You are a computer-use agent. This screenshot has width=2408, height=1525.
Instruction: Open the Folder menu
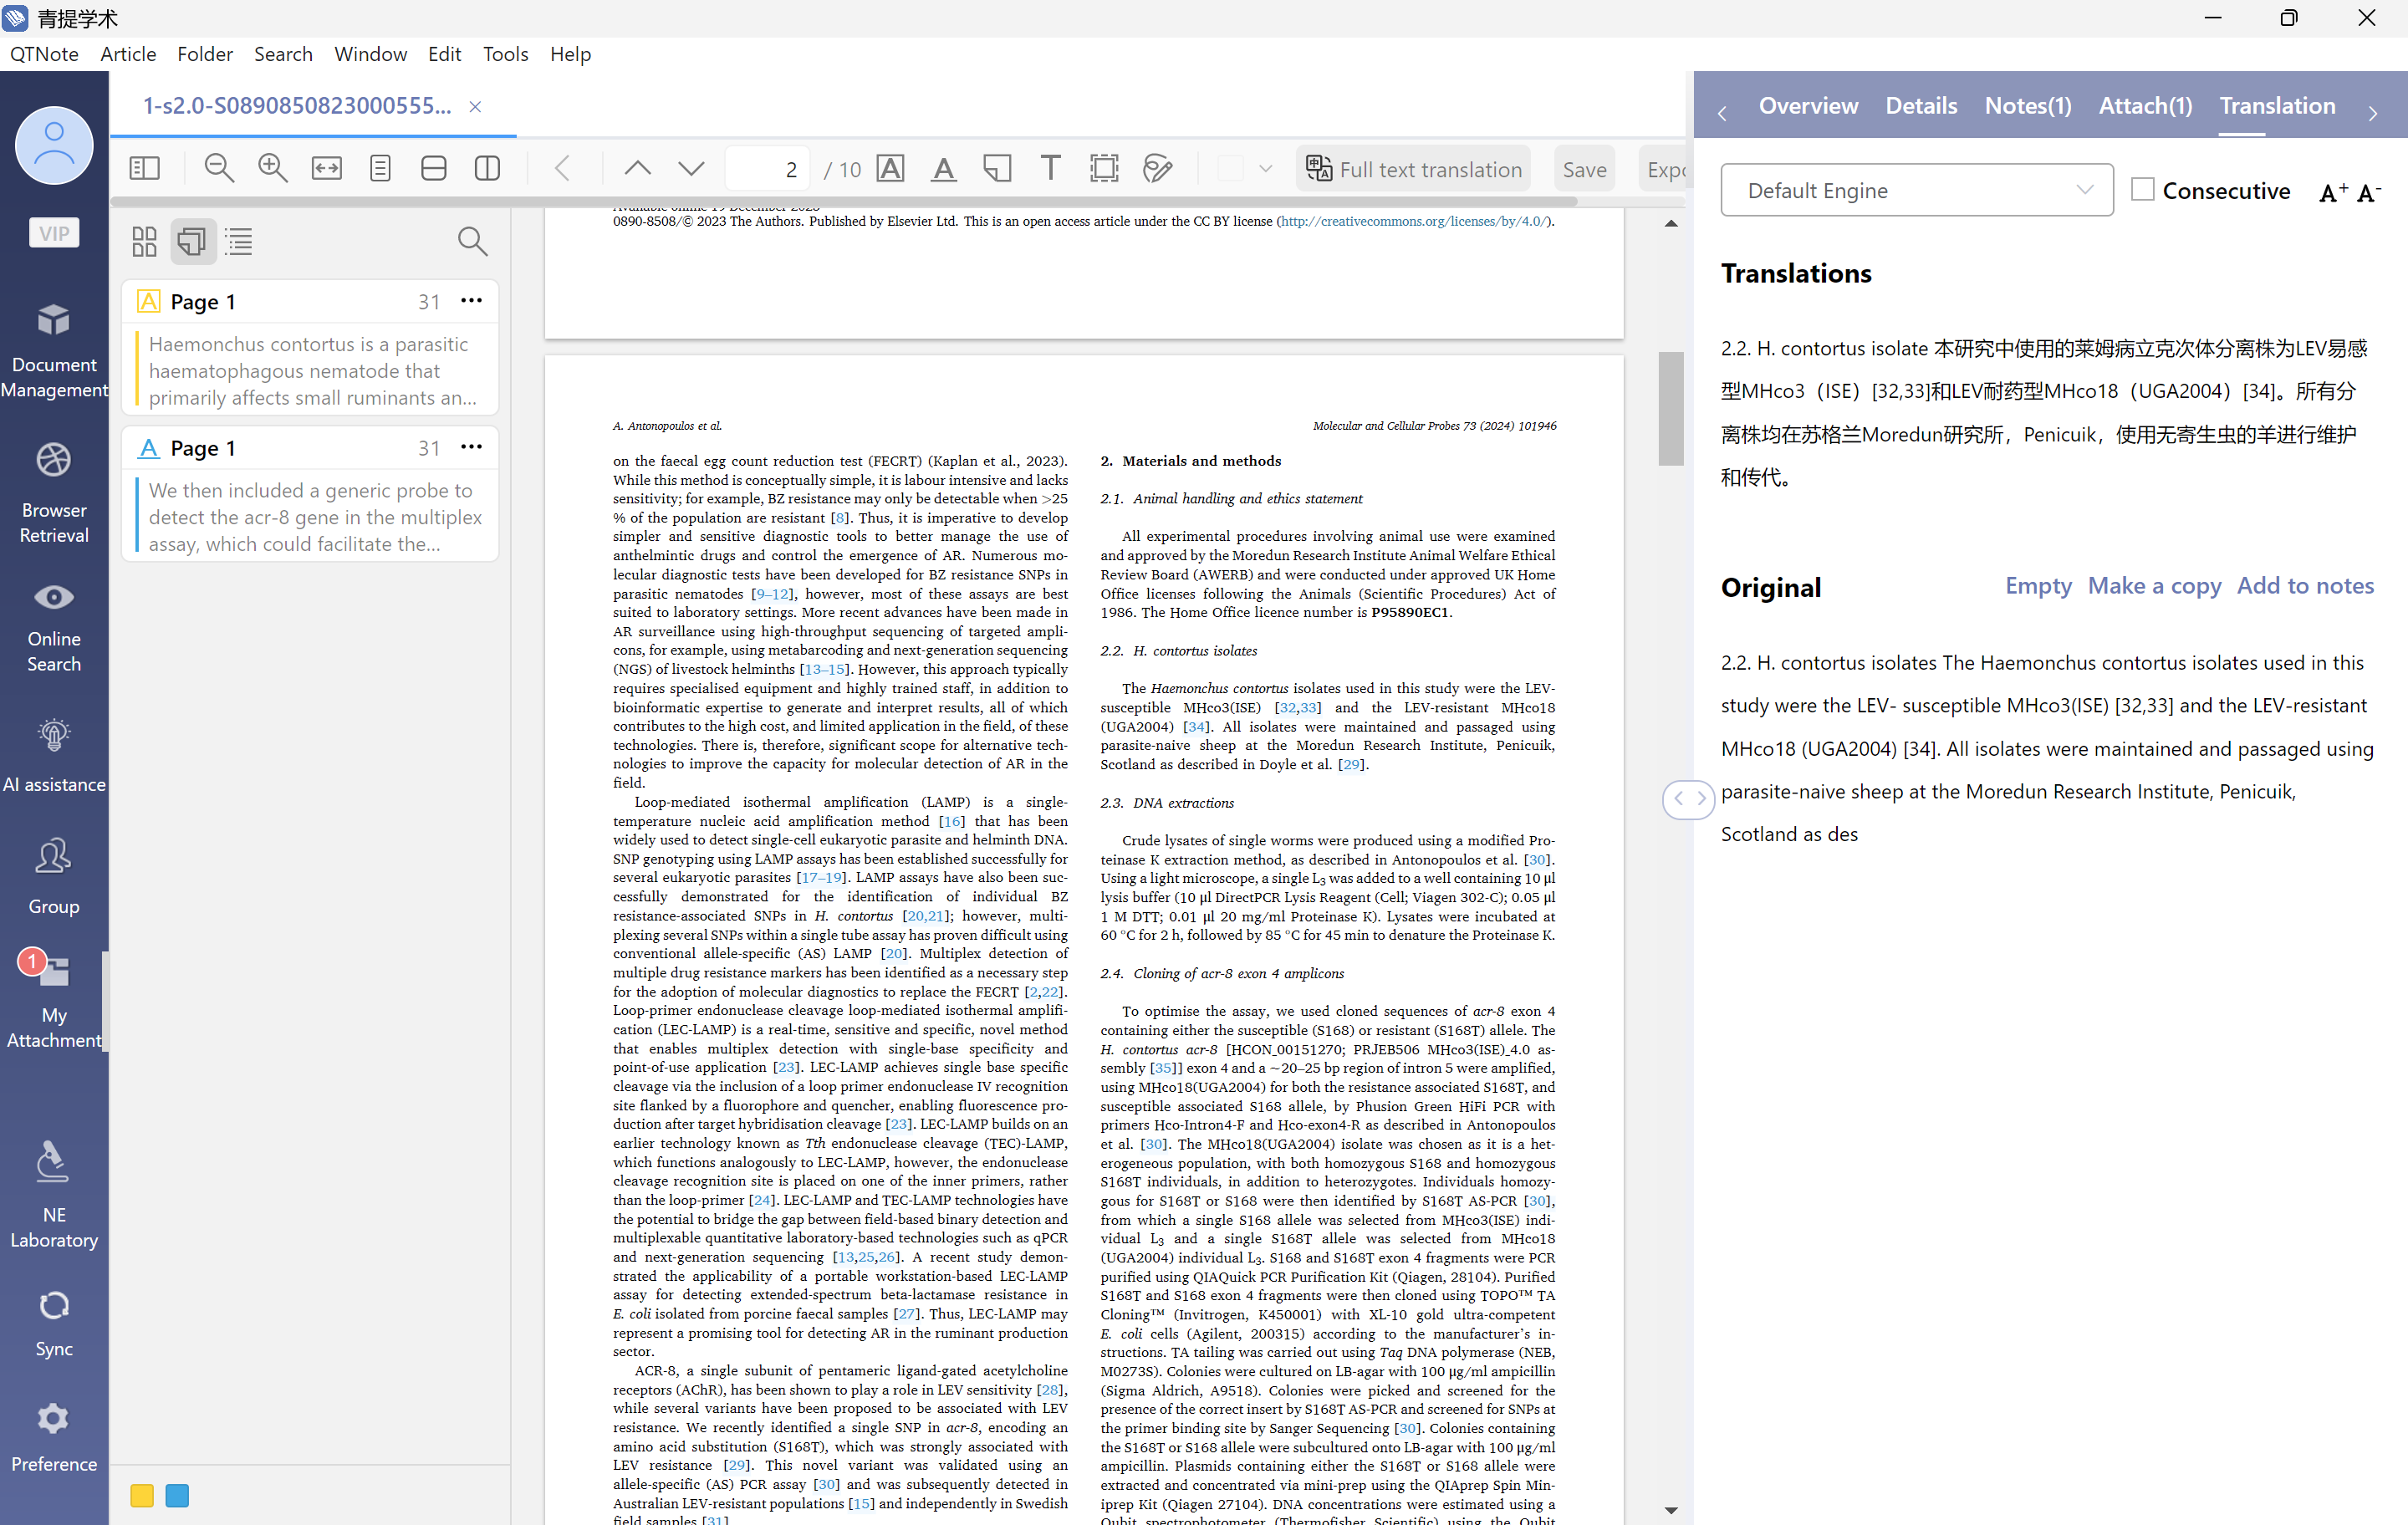click(205, 54)
